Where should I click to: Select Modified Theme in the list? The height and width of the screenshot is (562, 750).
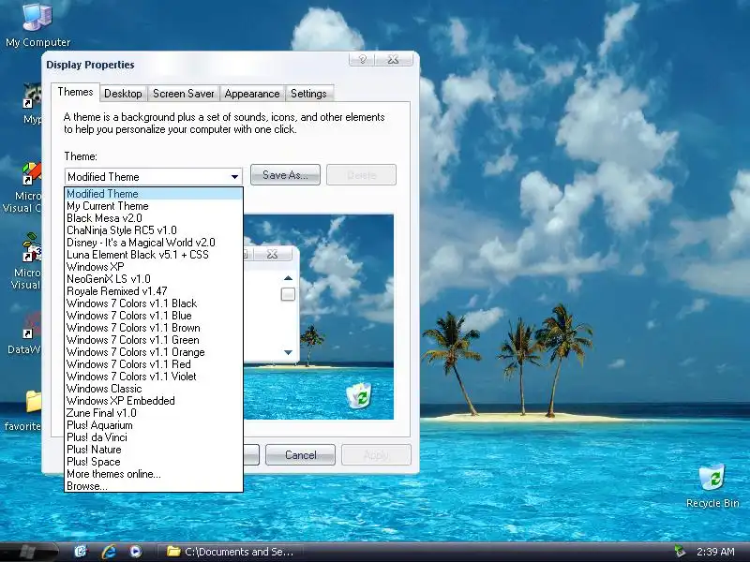[154, 194]
